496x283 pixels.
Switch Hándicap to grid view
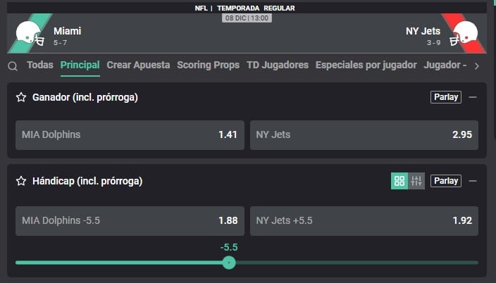(399, 181)
